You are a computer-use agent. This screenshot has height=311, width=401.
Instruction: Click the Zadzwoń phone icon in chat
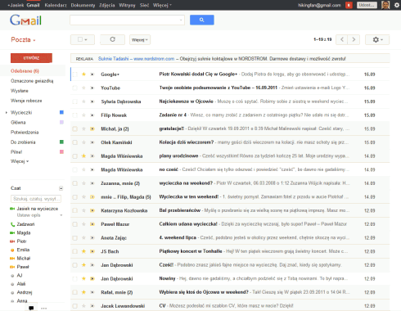pyautogui.click(x=12, y=224)
